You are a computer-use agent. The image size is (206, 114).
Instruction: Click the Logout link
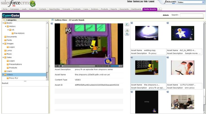point(152,1)
